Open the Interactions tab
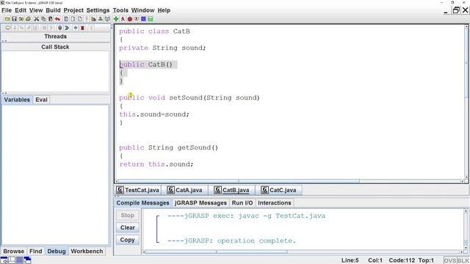The image size is (470, 264). coord(274,203)
